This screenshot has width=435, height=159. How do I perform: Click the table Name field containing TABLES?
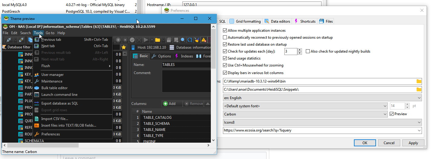point(186,65)
